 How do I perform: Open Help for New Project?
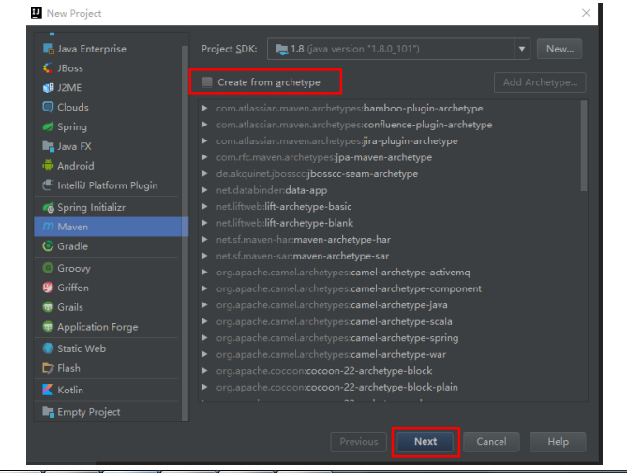[x=558, y=441]
